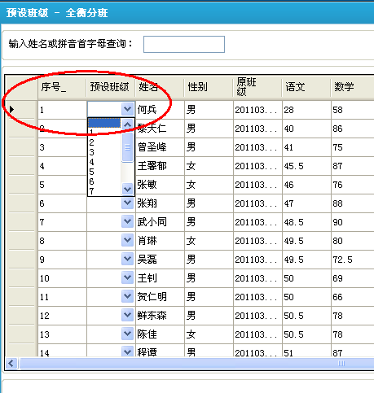Expand preset class dropdown for 吴磊
Image resolution: width=374 pixels, height=393 pixels.
pyautogui.click(x=127, y=259)
